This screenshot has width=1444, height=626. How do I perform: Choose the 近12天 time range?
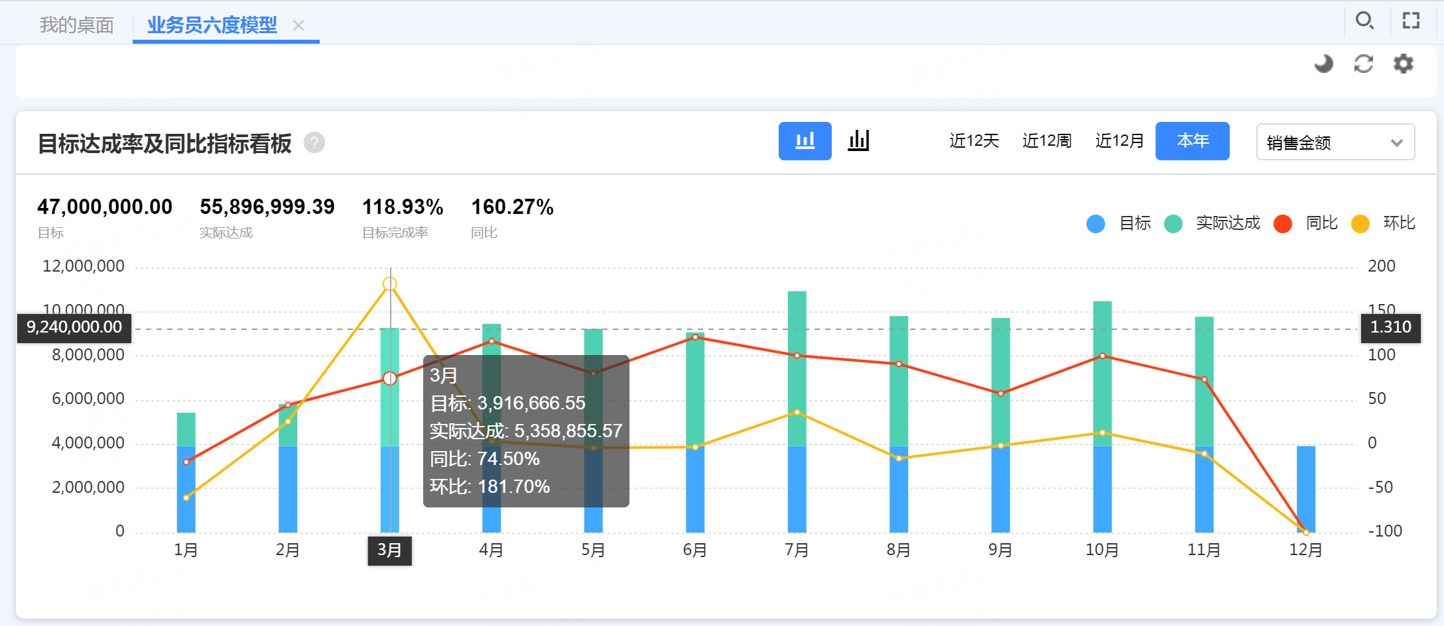974,141
